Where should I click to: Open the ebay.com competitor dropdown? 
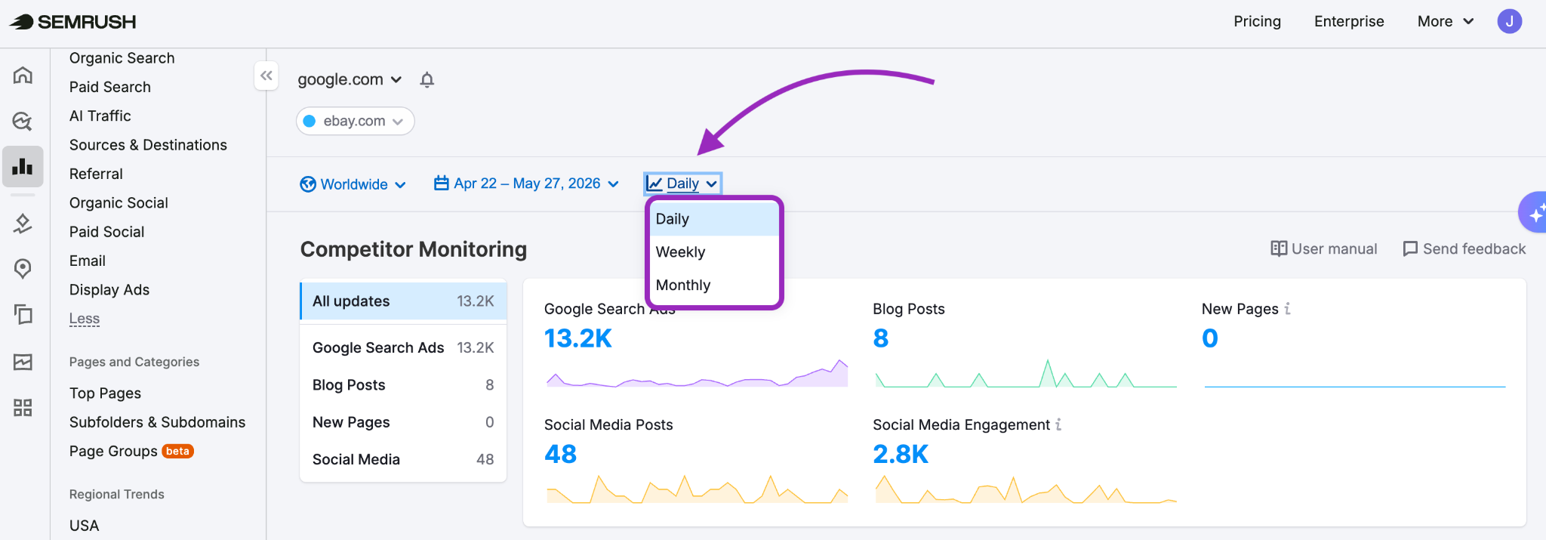coord(356,121)
